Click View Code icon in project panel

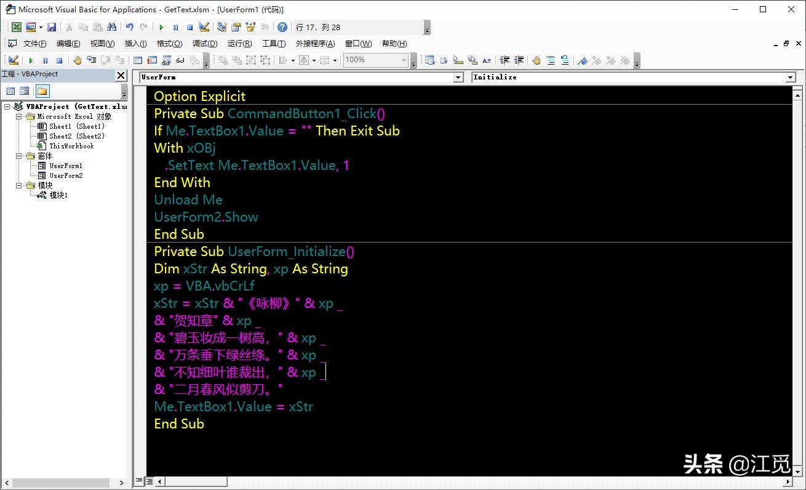(10, 91)
